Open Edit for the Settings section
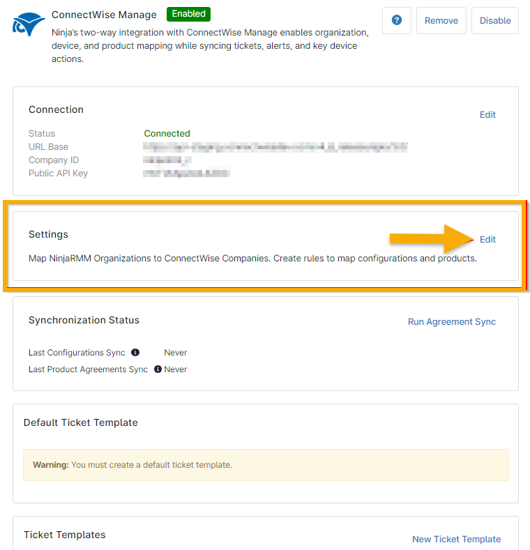Viewport: 530px width, 550px height. tap(487, 239)
